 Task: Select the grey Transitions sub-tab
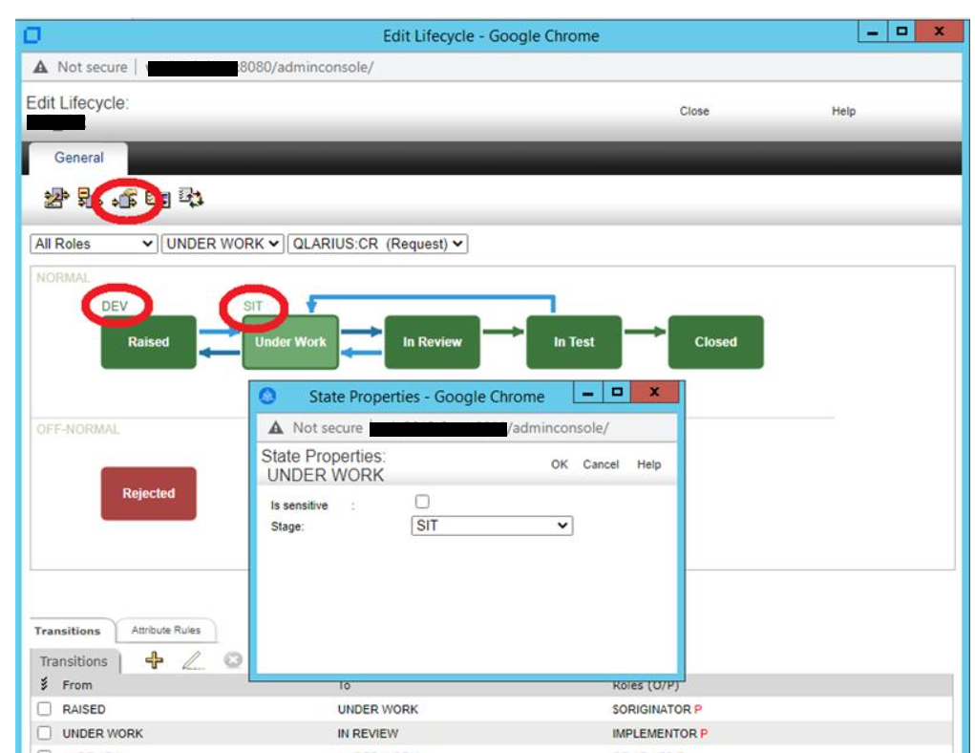[x=74, y=661]
